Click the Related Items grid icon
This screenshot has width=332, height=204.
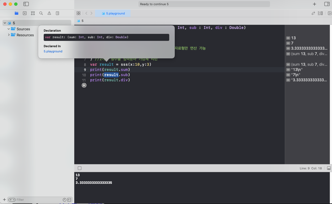[x=78, y=13]
